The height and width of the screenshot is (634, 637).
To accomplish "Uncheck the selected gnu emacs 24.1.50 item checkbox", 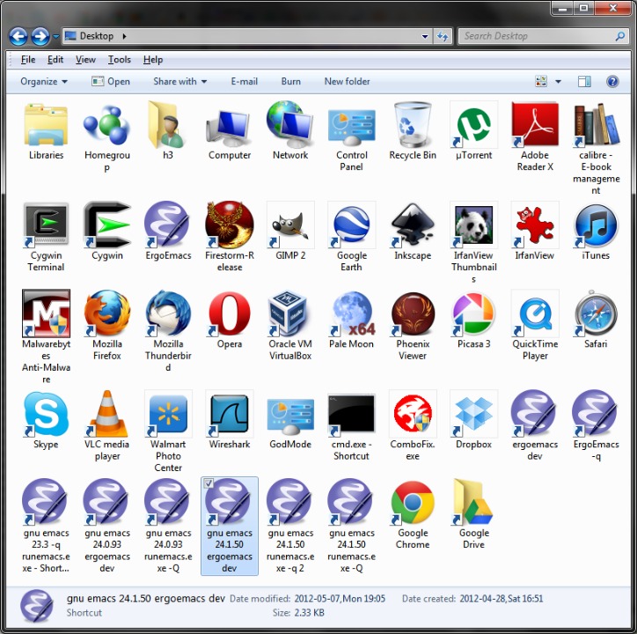I will [x=209, y=484].
